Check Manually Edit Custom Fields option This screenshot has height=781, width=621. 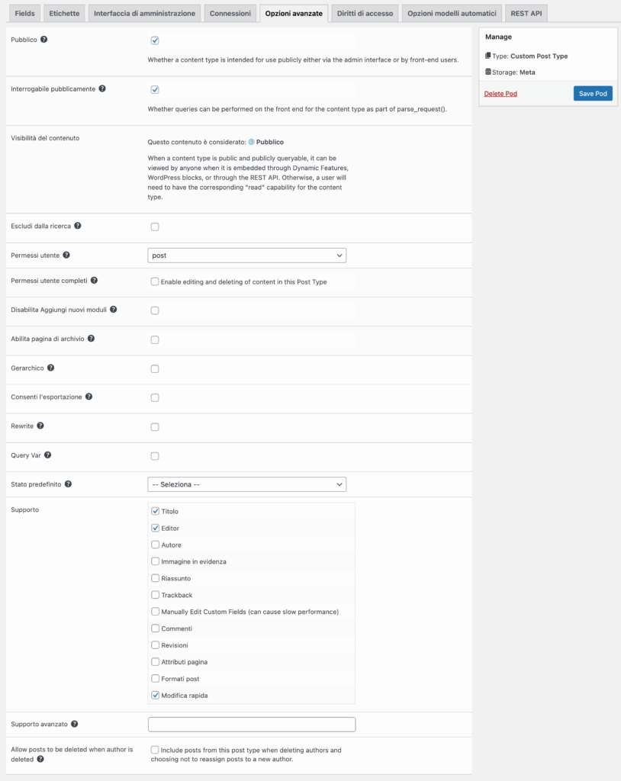pos(156,611)
